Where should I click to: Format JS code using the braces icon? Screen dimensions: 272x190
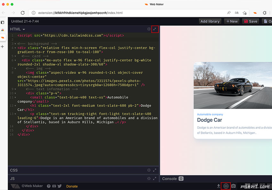pos(149,179)
